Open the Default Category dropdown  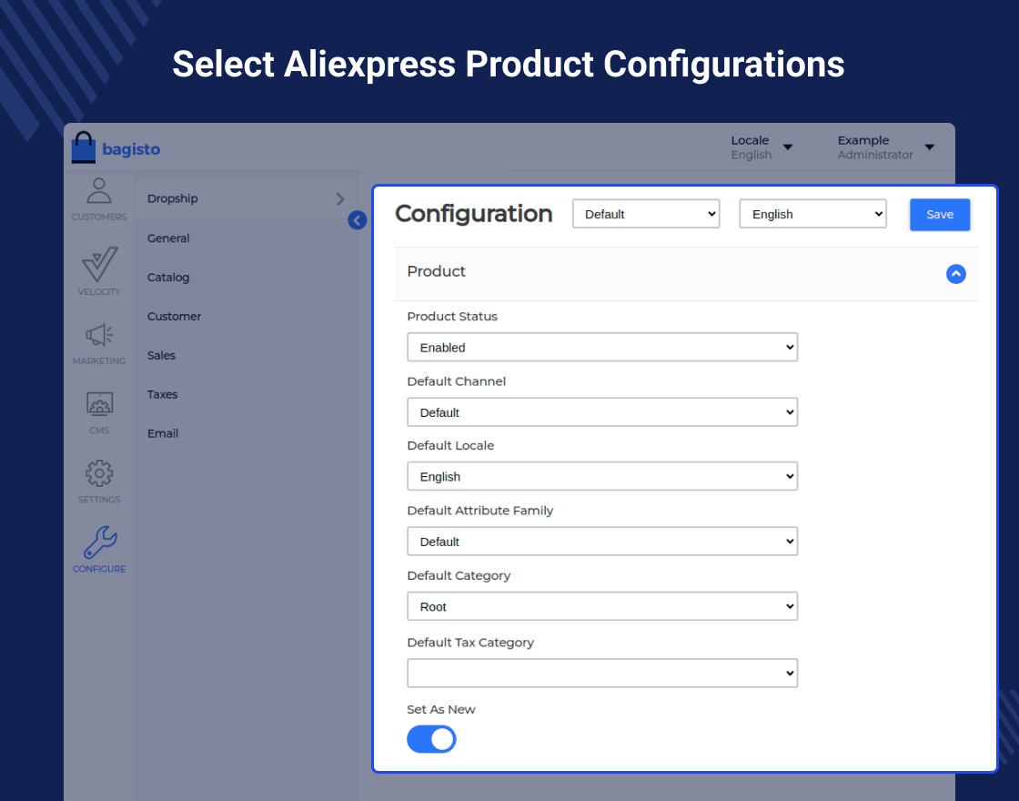[x=602, y=606]
